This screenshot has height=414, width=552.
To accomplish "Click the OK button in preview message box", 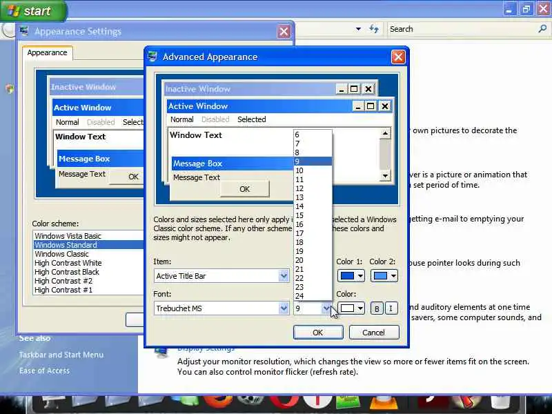I will 245,189.
